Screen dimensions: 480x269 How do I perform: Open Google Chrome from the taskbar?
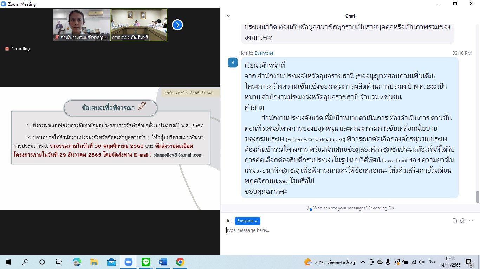click(180, 262)
